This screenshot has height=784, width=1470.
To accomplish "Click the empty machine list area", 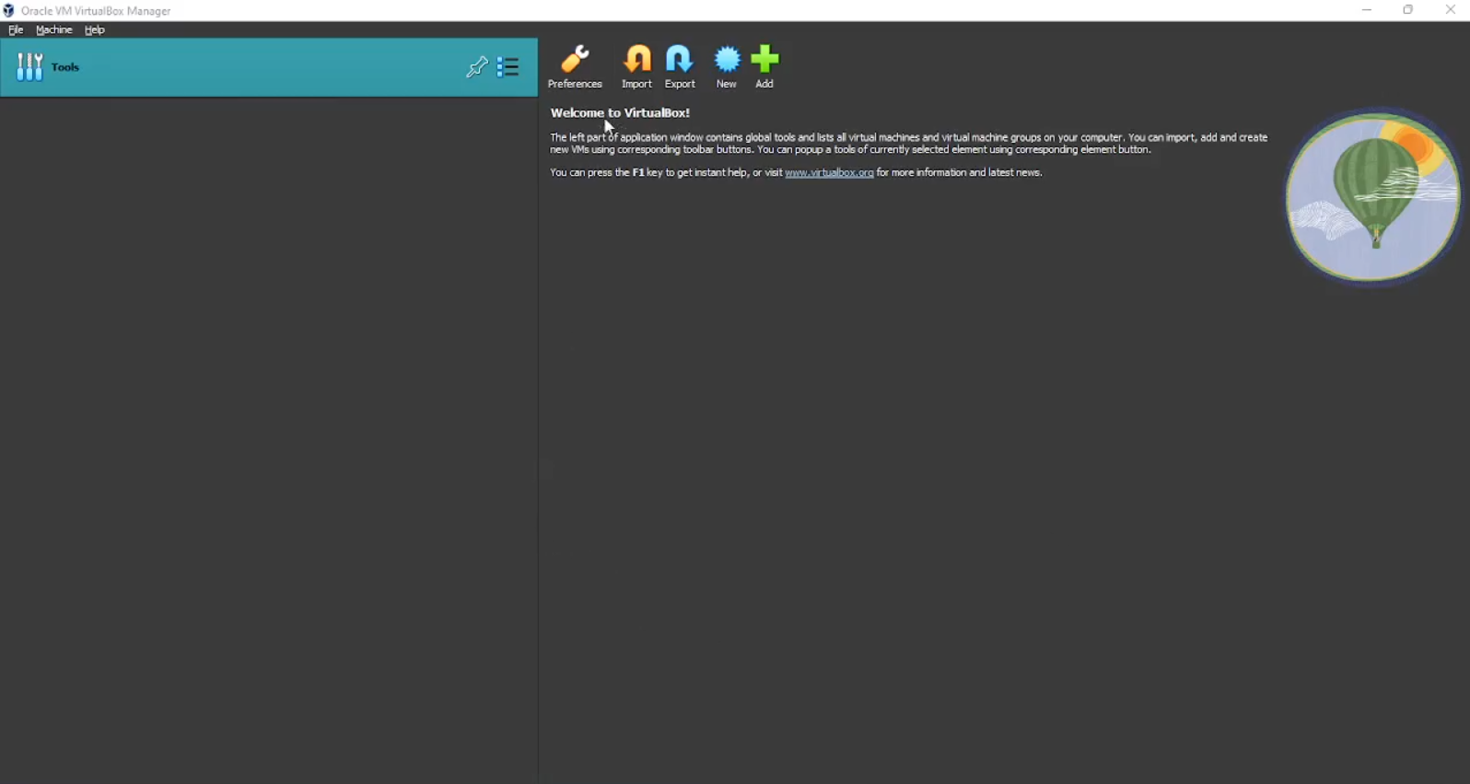I will [x=267, y=415].
